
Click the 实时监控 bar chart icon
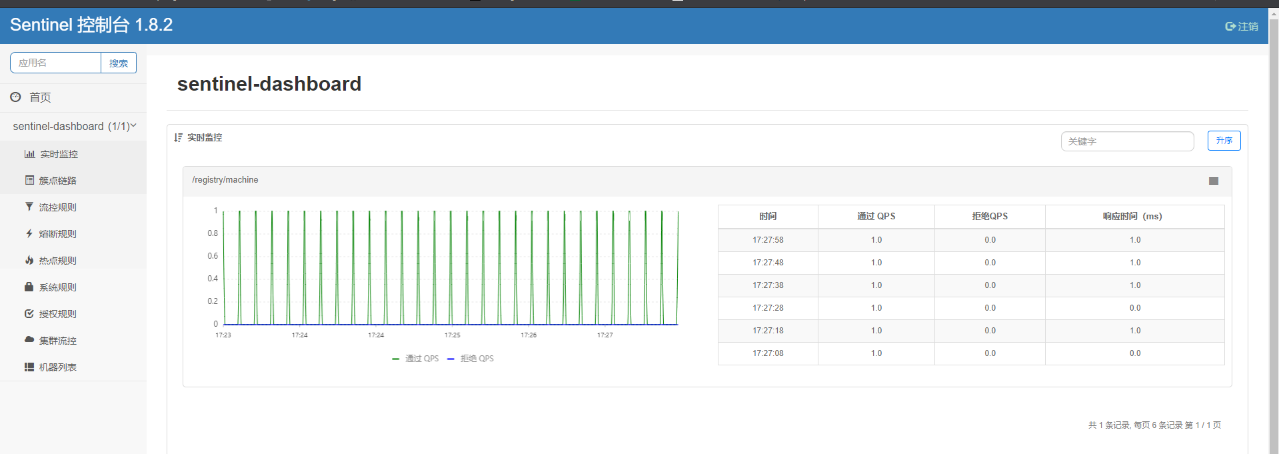(x=29, y=154)
